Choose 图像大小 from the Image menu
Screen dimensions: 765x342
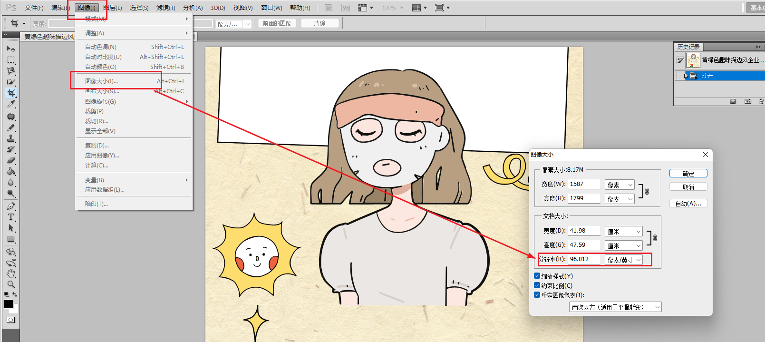pyautogui.click(x=101, y=81)
